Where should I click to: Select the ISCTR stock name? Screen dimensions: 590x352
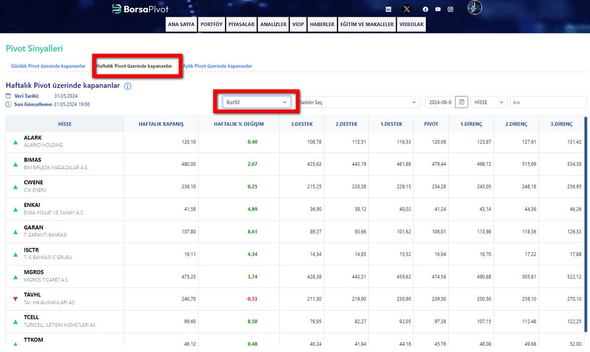point(31,250)
